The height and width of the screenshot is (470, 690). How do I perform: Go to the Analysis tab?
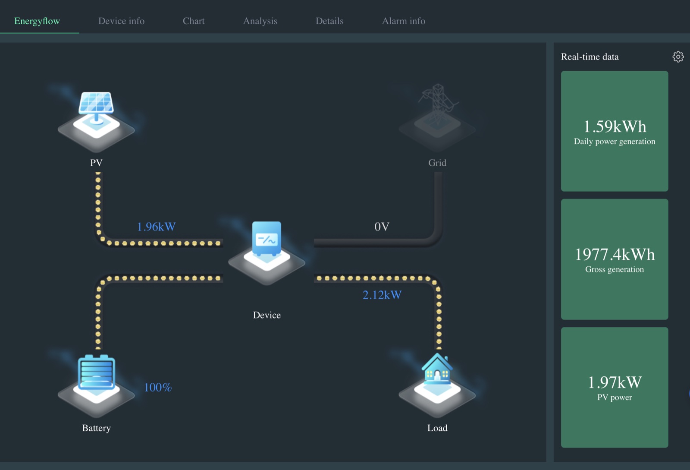coord(260,21)
